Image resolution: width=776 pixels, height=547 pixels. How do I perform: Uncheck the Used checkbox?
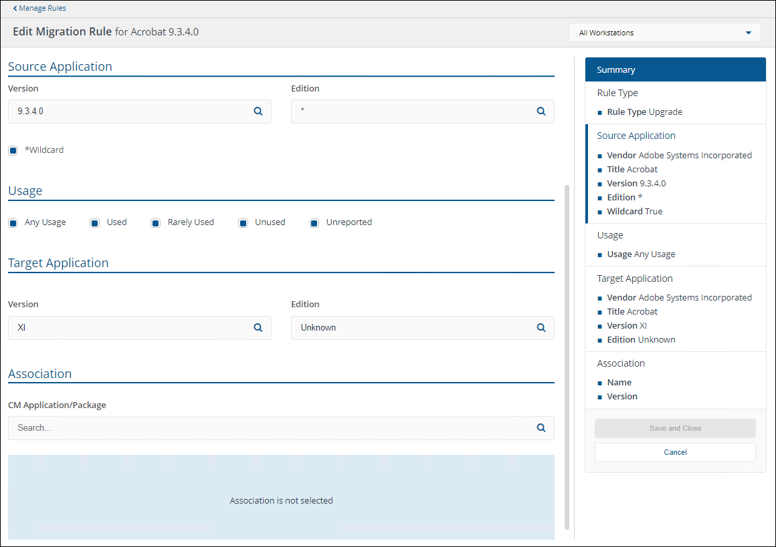(95, 222)
